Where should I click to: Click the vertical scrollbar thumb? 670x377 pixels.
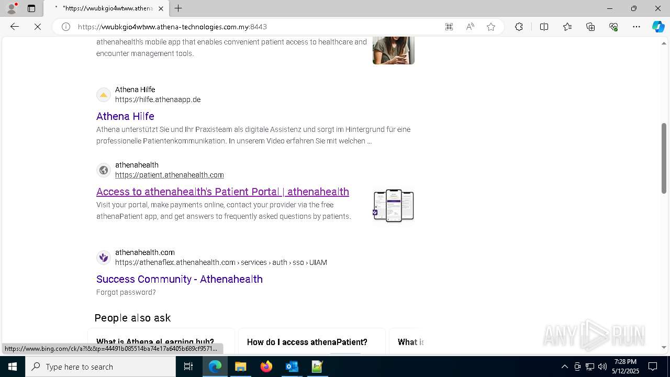[x=664, y=158]
